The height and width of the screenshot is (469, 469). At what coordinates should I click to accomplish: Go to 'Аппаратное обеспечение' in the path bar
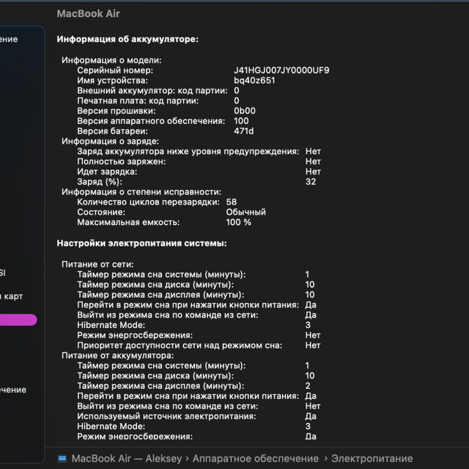click(256, 458)
